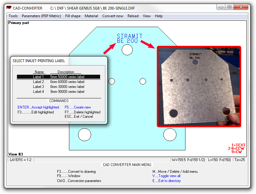The height and width of the screenshot is (194, 256).
Task: Click the STRAMIT BE 200 text on part
Action: (130, 38)
